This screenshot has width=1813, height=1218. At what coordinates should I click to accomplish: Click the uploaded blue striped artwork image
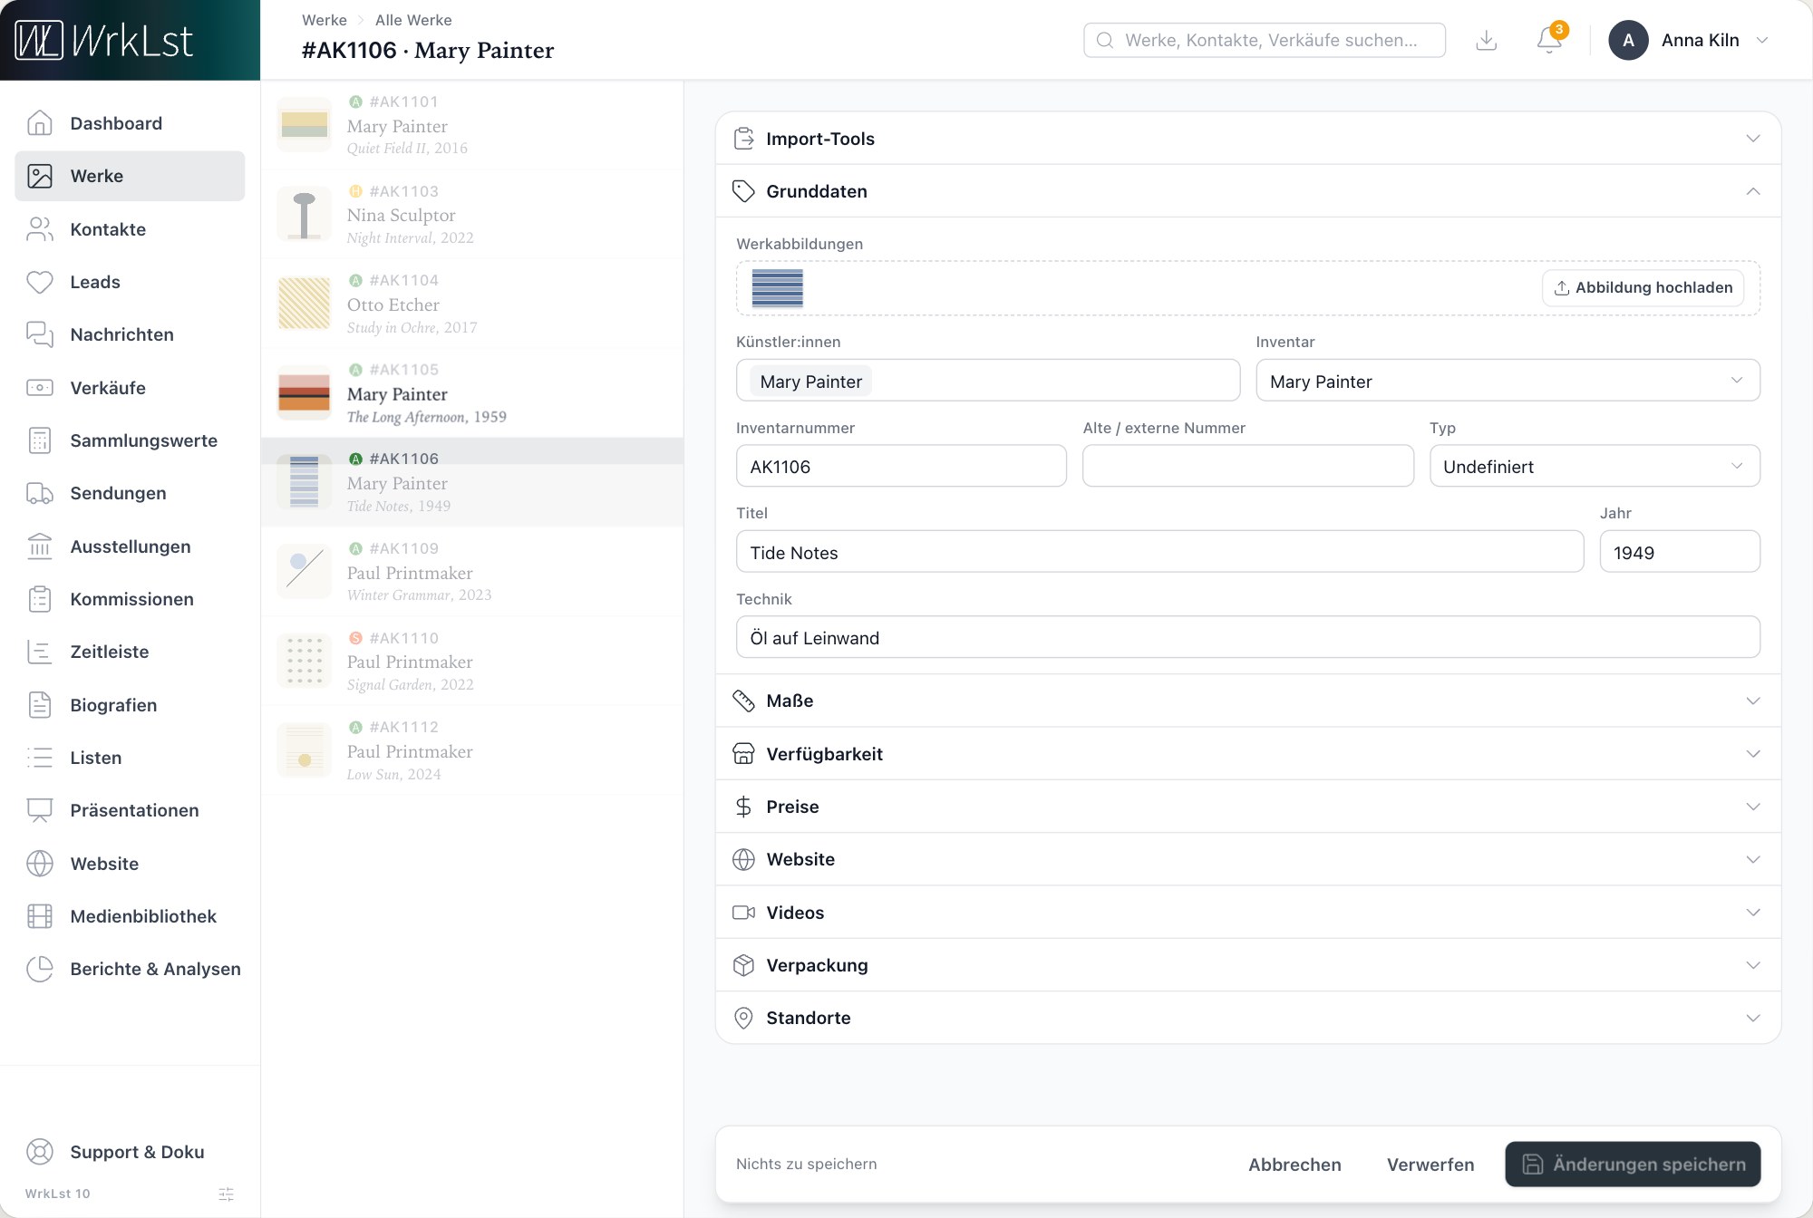tap(778, 288)
